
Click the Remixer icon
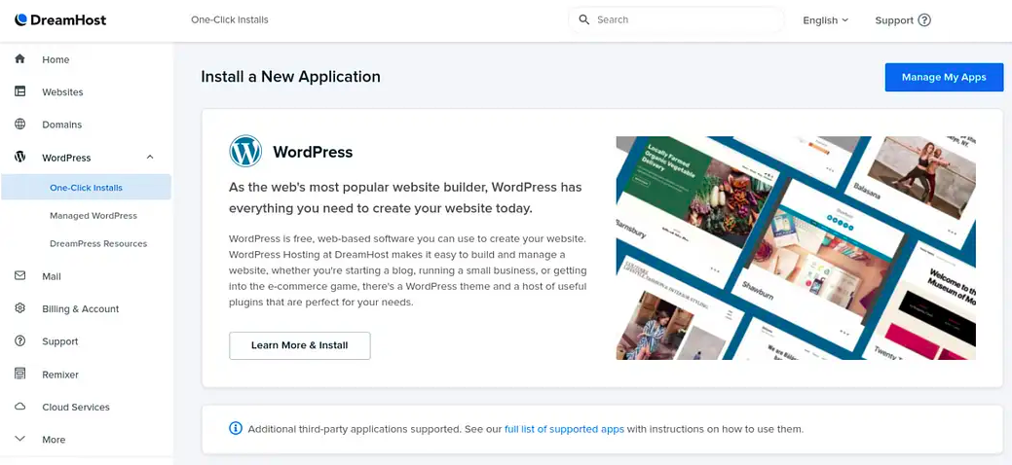(x=20, y=374)
